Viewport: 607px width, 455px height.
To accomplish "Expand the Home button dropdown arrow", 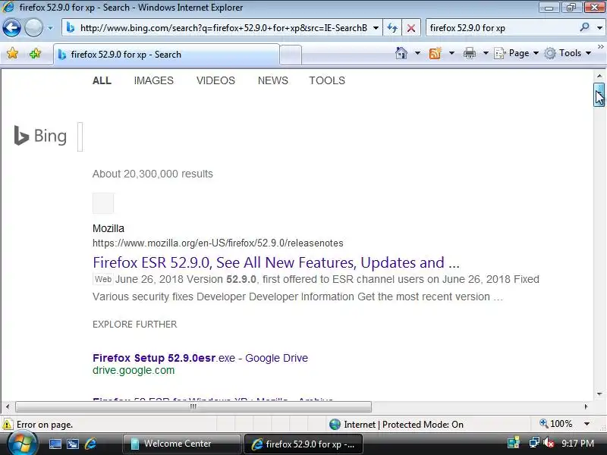I will 417,53.
